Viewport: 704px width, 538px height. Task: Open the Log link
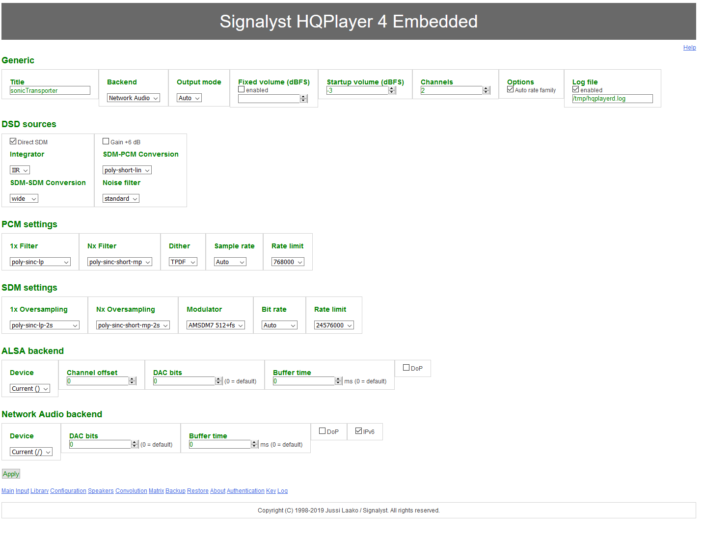(282, 491)
